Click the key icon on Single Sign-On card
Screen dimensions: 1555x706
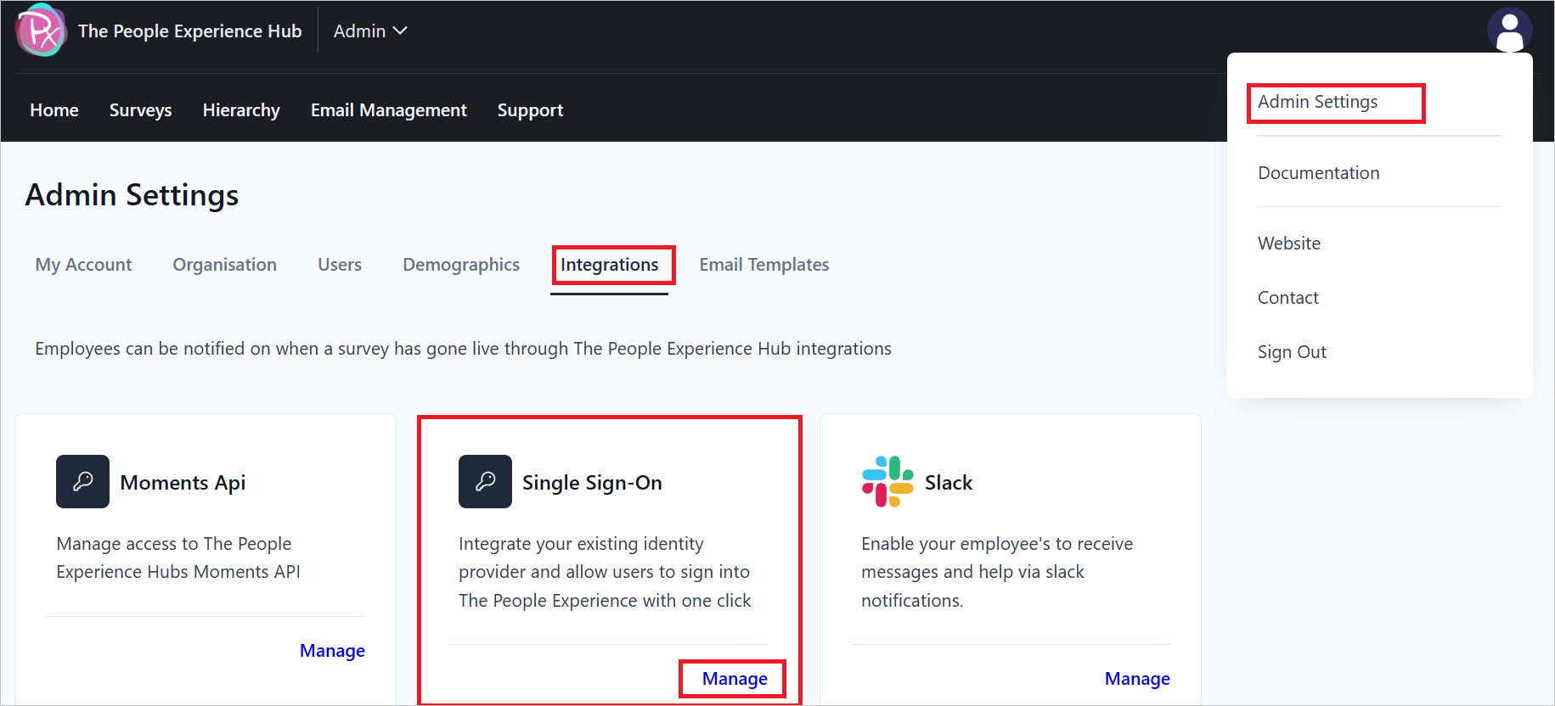(485, 481)
